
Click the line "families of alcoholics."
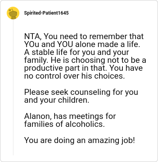(64, 124)
